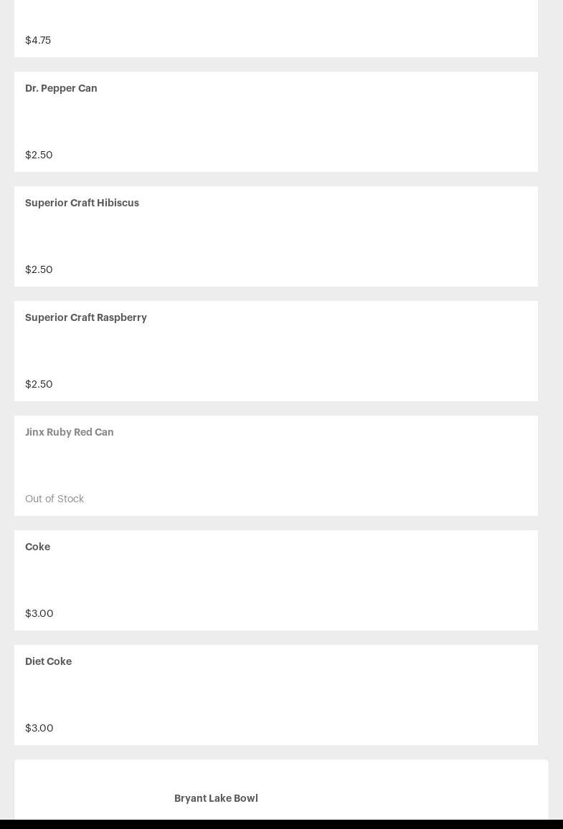The width and height of the screenshot is (563, 829).
Task: Open the Dr. Pepper Can menu item
Action: (61, 88)
